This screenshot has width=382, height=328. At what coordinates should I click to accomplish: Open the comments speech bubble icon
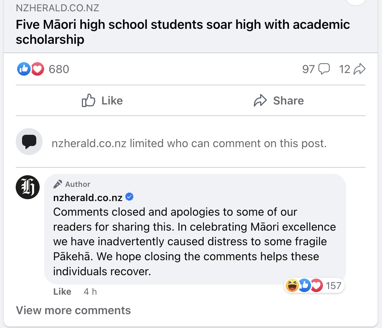click(x=324, y=69)
